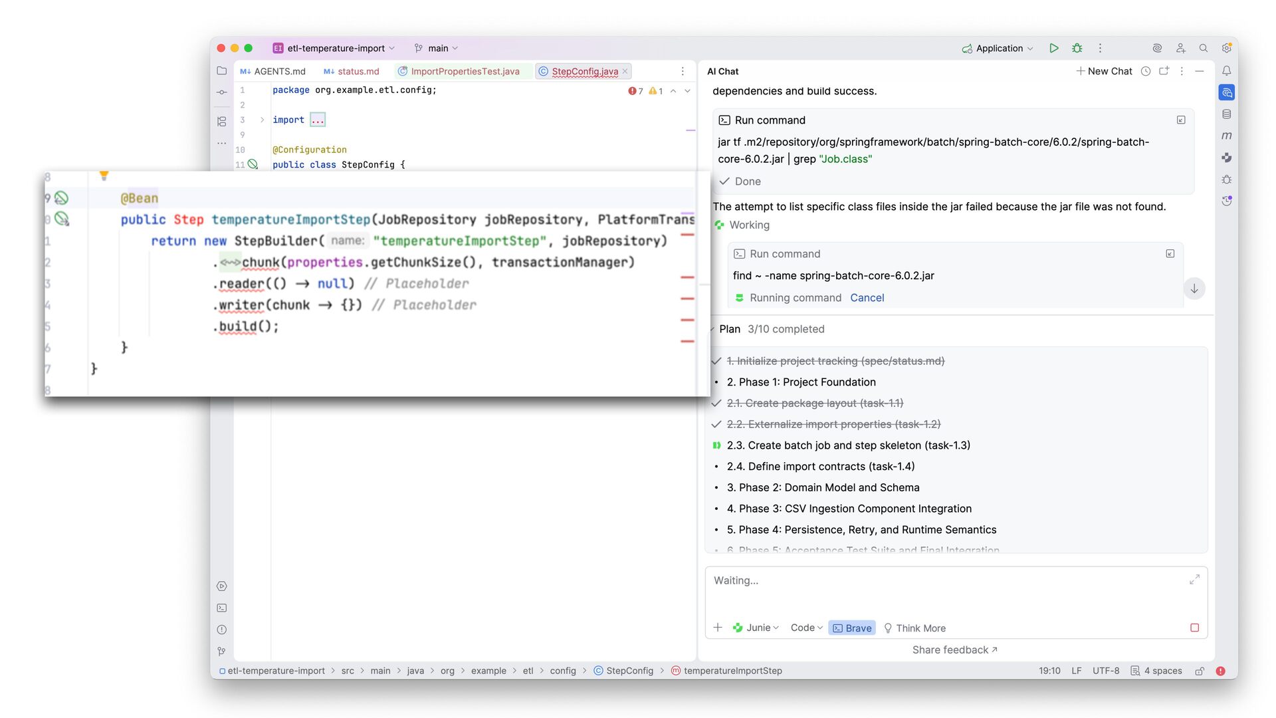
Task: Open the Maven tool window icon
Action: click(x=1226, y=136)
